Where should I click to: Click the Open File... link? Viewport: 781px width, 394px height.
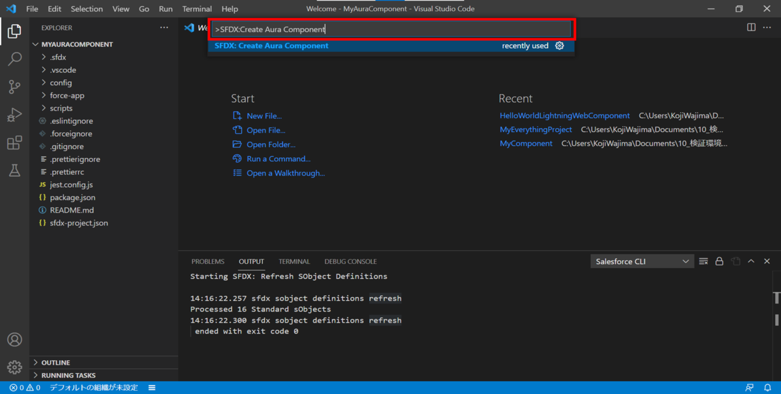[x=266, y=130]
